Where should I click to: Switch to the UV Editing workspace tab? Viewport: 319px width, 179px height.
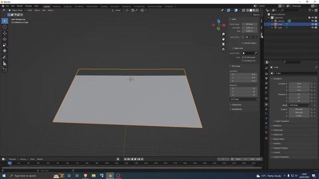tap(79, 6)
